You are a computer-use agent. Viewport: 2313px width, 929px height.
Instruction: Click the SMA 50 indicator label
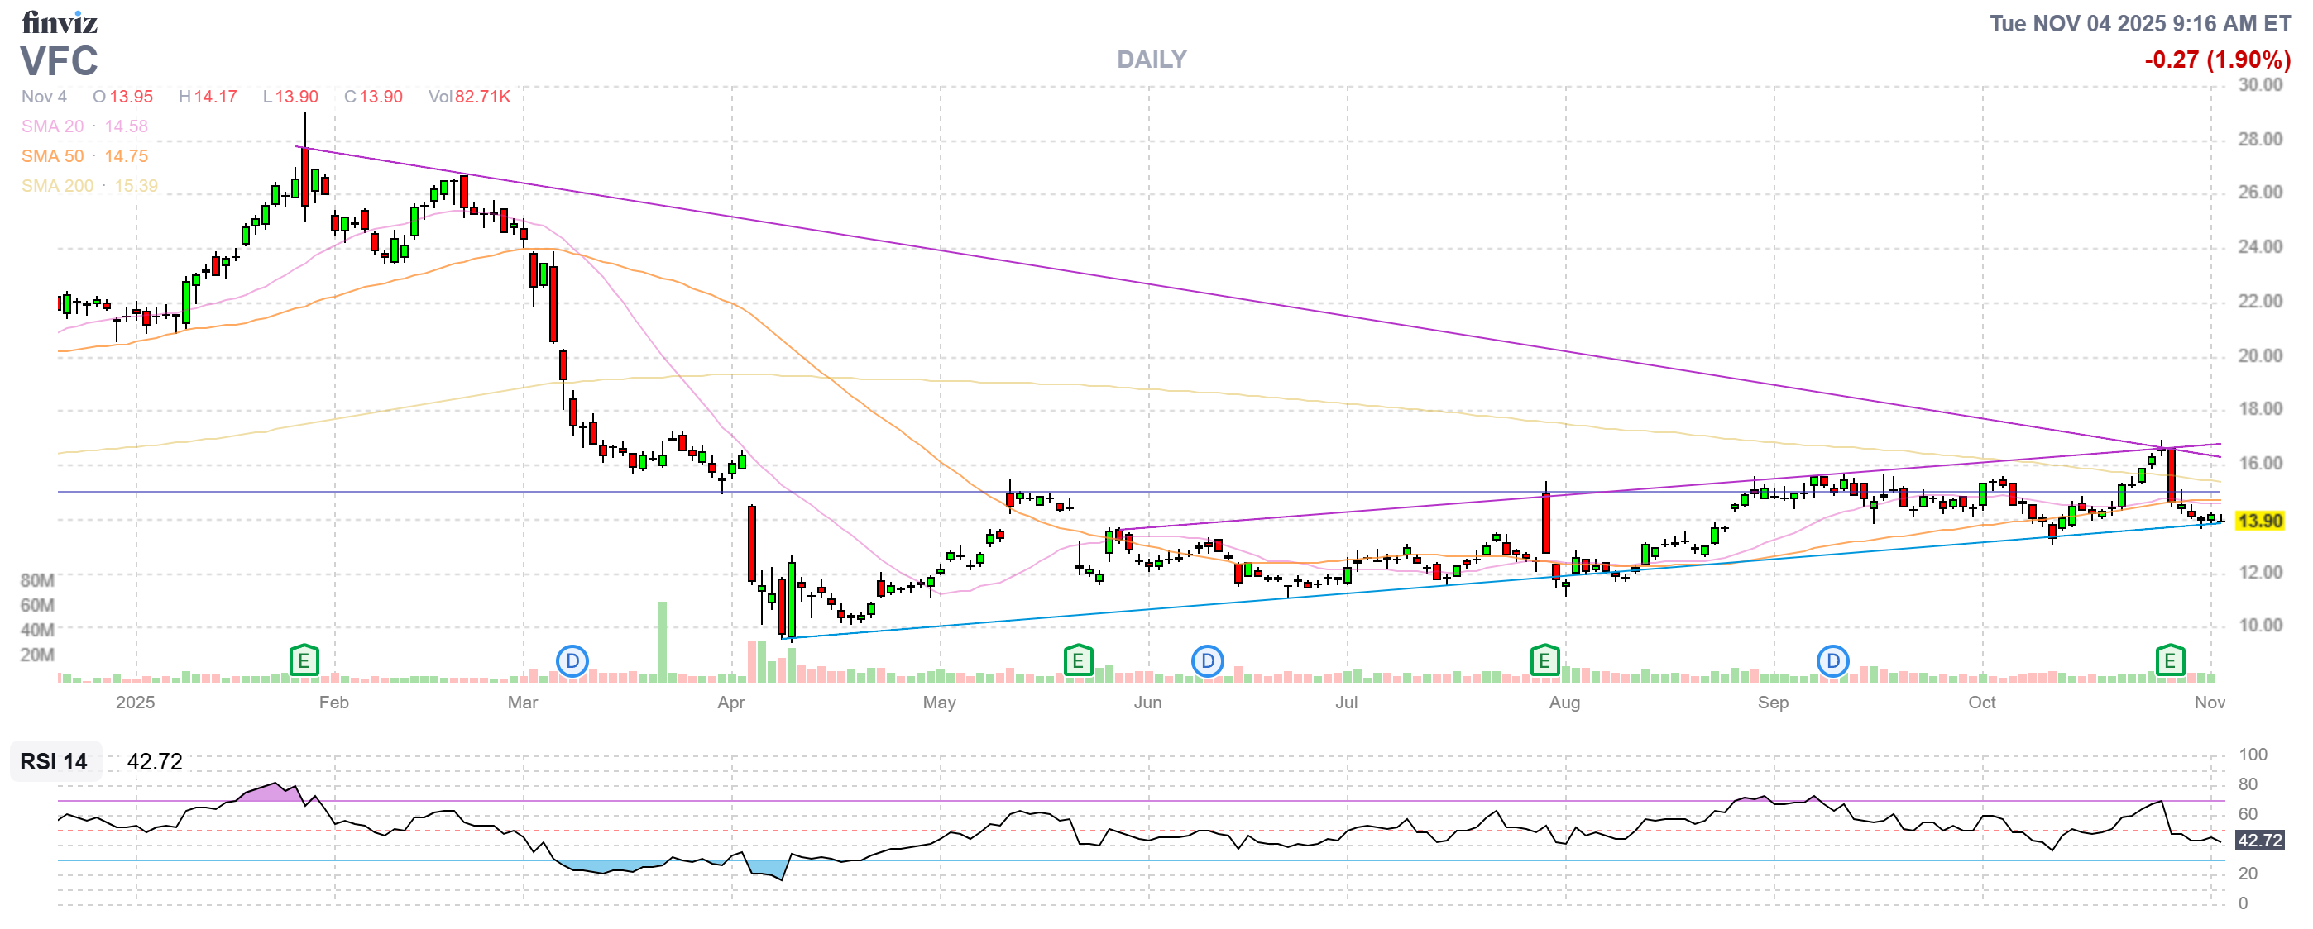(52, 156)
